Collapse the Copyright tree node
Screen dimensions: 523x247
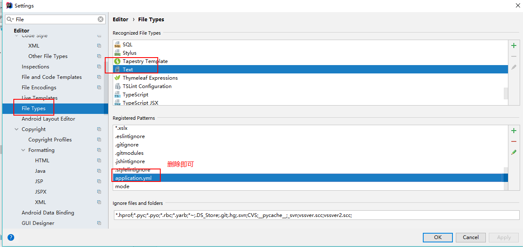coord(17,129)
